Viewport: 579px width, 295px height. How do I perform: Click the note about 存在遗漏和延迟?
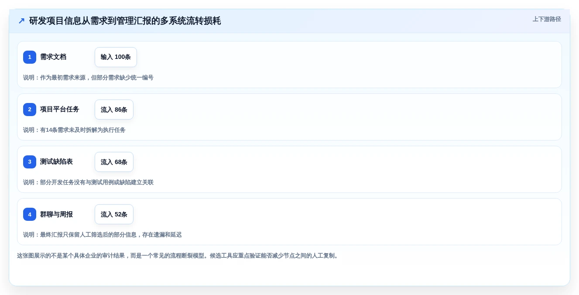point(102,235)
